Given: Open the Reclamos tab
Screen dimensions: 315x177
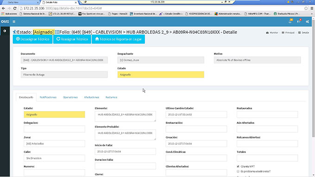Looking at the screenshot, I should (x=111, y=97).
